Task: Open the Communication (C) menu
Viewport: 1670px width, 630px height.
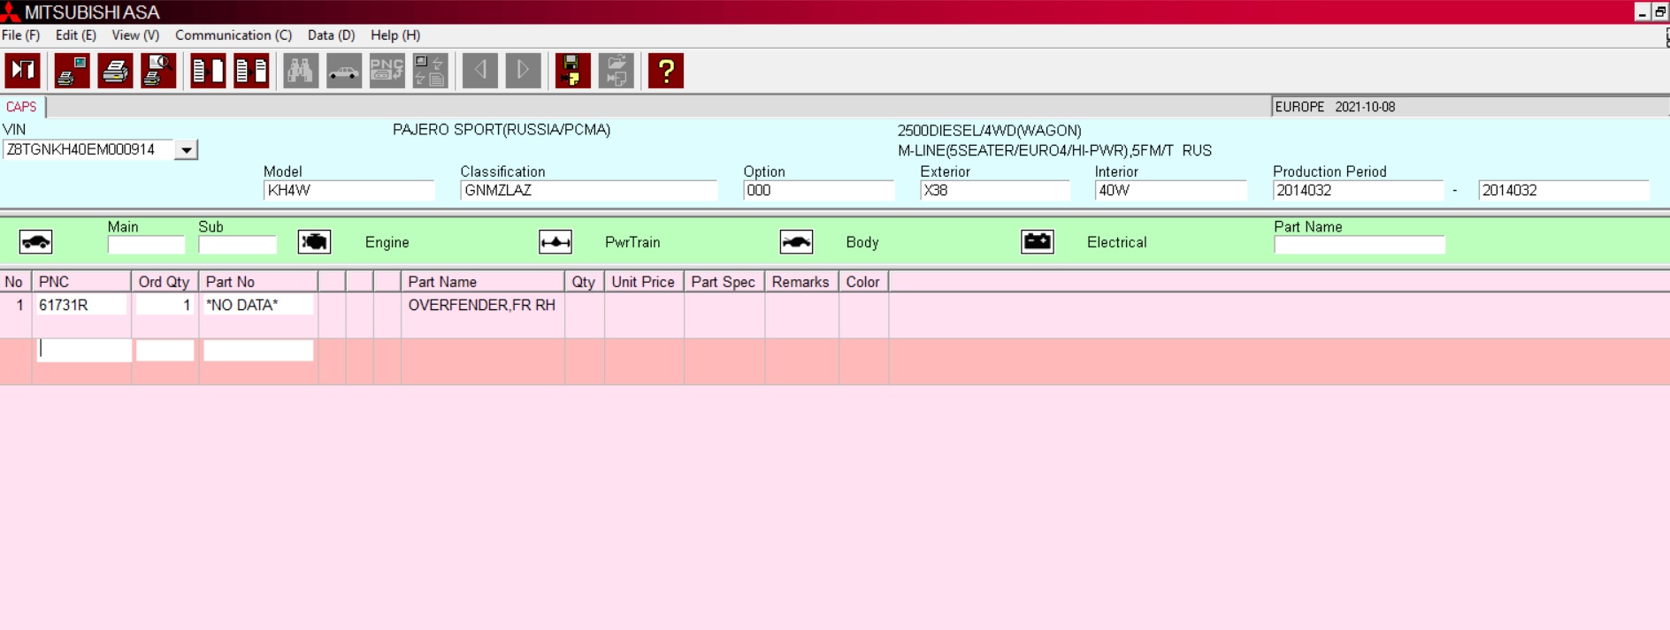Action: pos(233,35)
